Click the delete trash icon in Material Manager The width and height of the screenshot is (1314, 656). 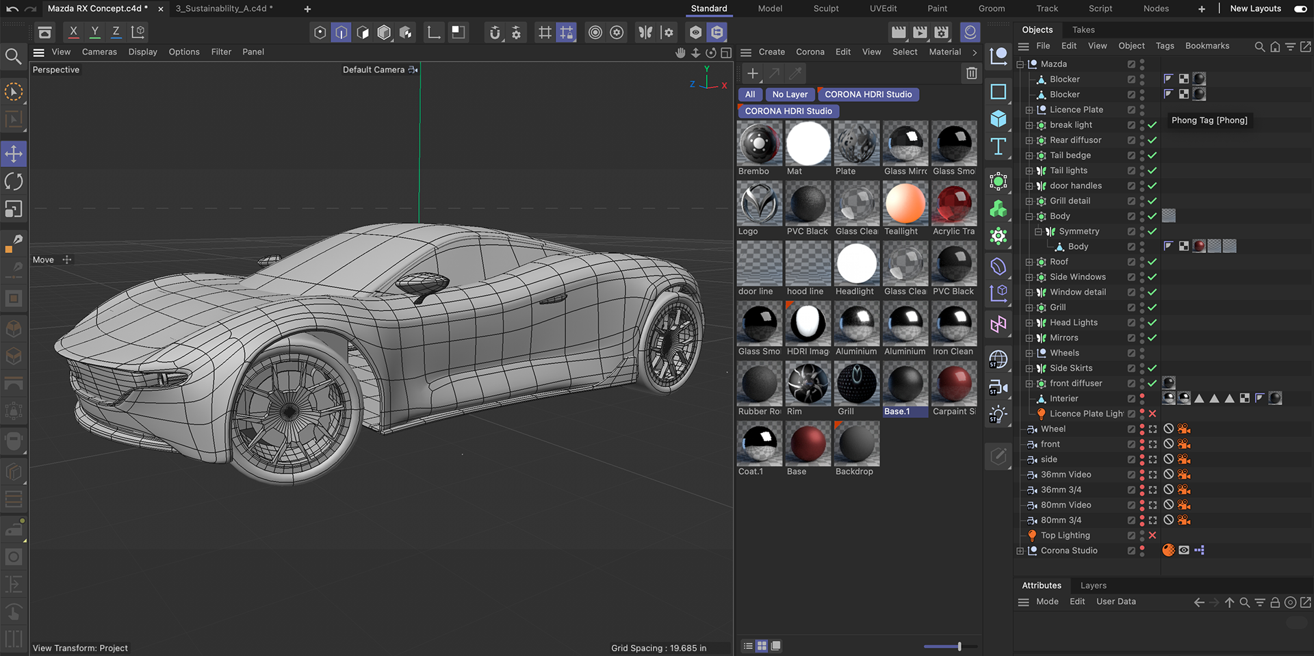pos(971,73)
